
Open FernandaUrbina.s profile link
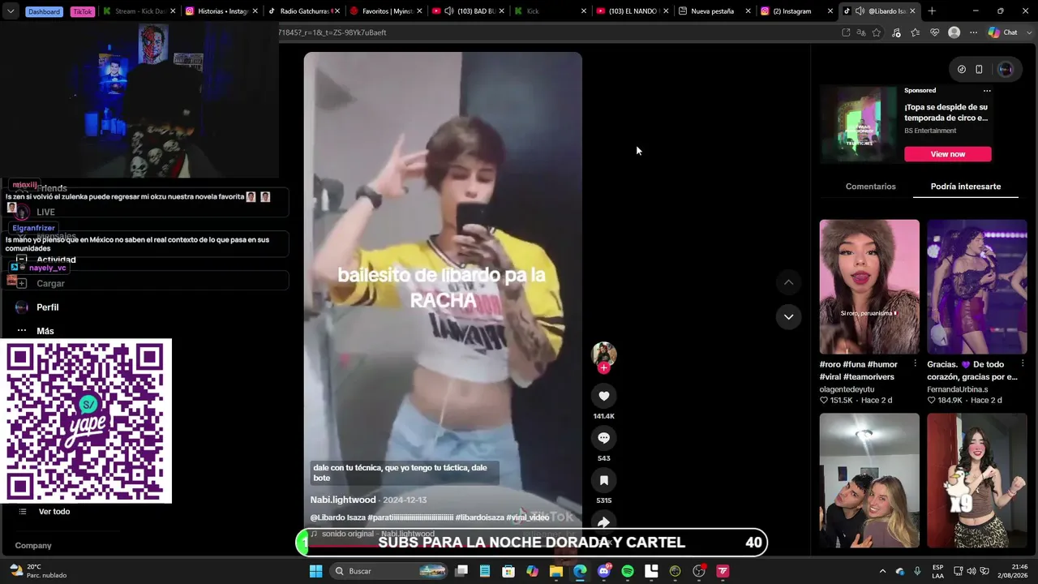click(958, 389)
